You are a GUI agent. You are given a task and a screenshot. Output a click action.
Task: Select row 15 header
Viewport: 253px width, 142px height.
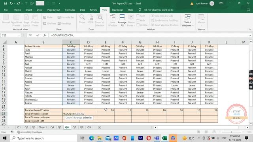[x=4, y=85]
